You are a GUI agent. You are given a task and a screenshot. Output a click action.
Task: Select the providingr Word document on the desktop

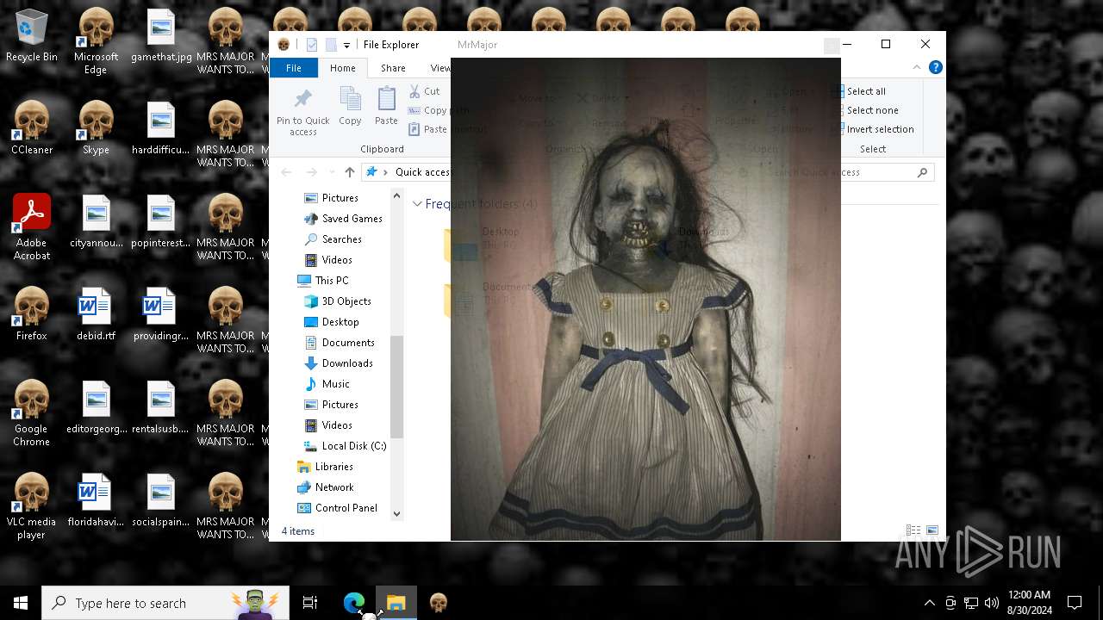(x=161, y=315)
